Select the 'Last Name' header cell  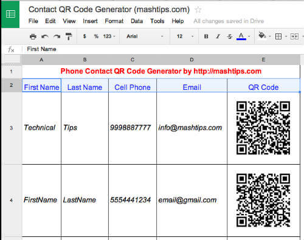85,85
